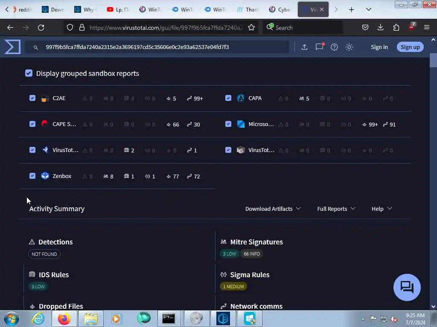Click the CAPA sandbox logo
This screenshot has height=327, width=437.
tap(241, 98)
